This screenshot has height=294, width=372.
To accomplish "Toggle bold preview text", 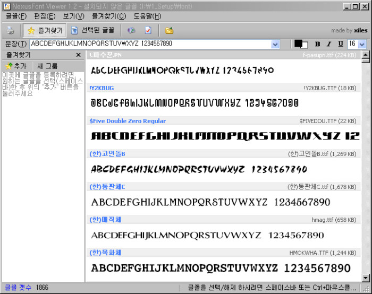I will [x=318, y=44].
